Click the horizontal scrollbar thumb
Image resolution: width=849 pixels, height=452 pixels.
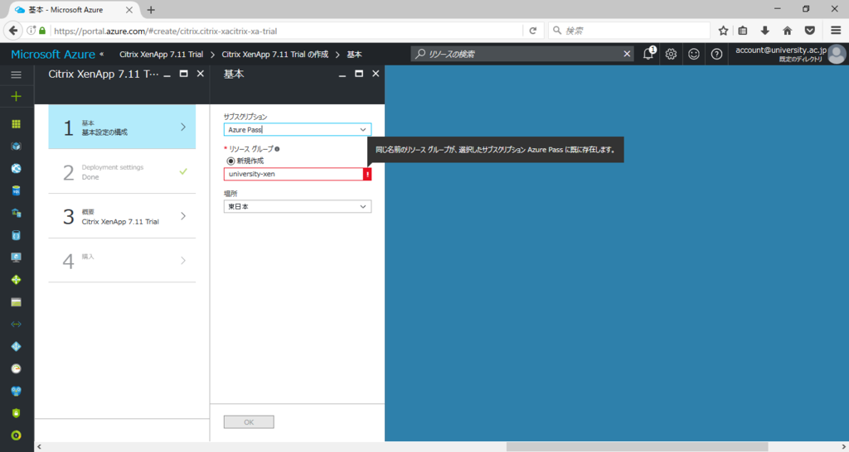(x=637, y=446)
